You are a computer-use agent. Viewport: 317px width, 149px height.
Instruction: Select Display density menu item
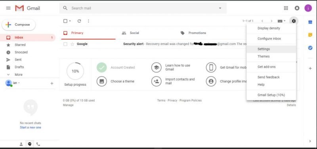click(271, 28)
